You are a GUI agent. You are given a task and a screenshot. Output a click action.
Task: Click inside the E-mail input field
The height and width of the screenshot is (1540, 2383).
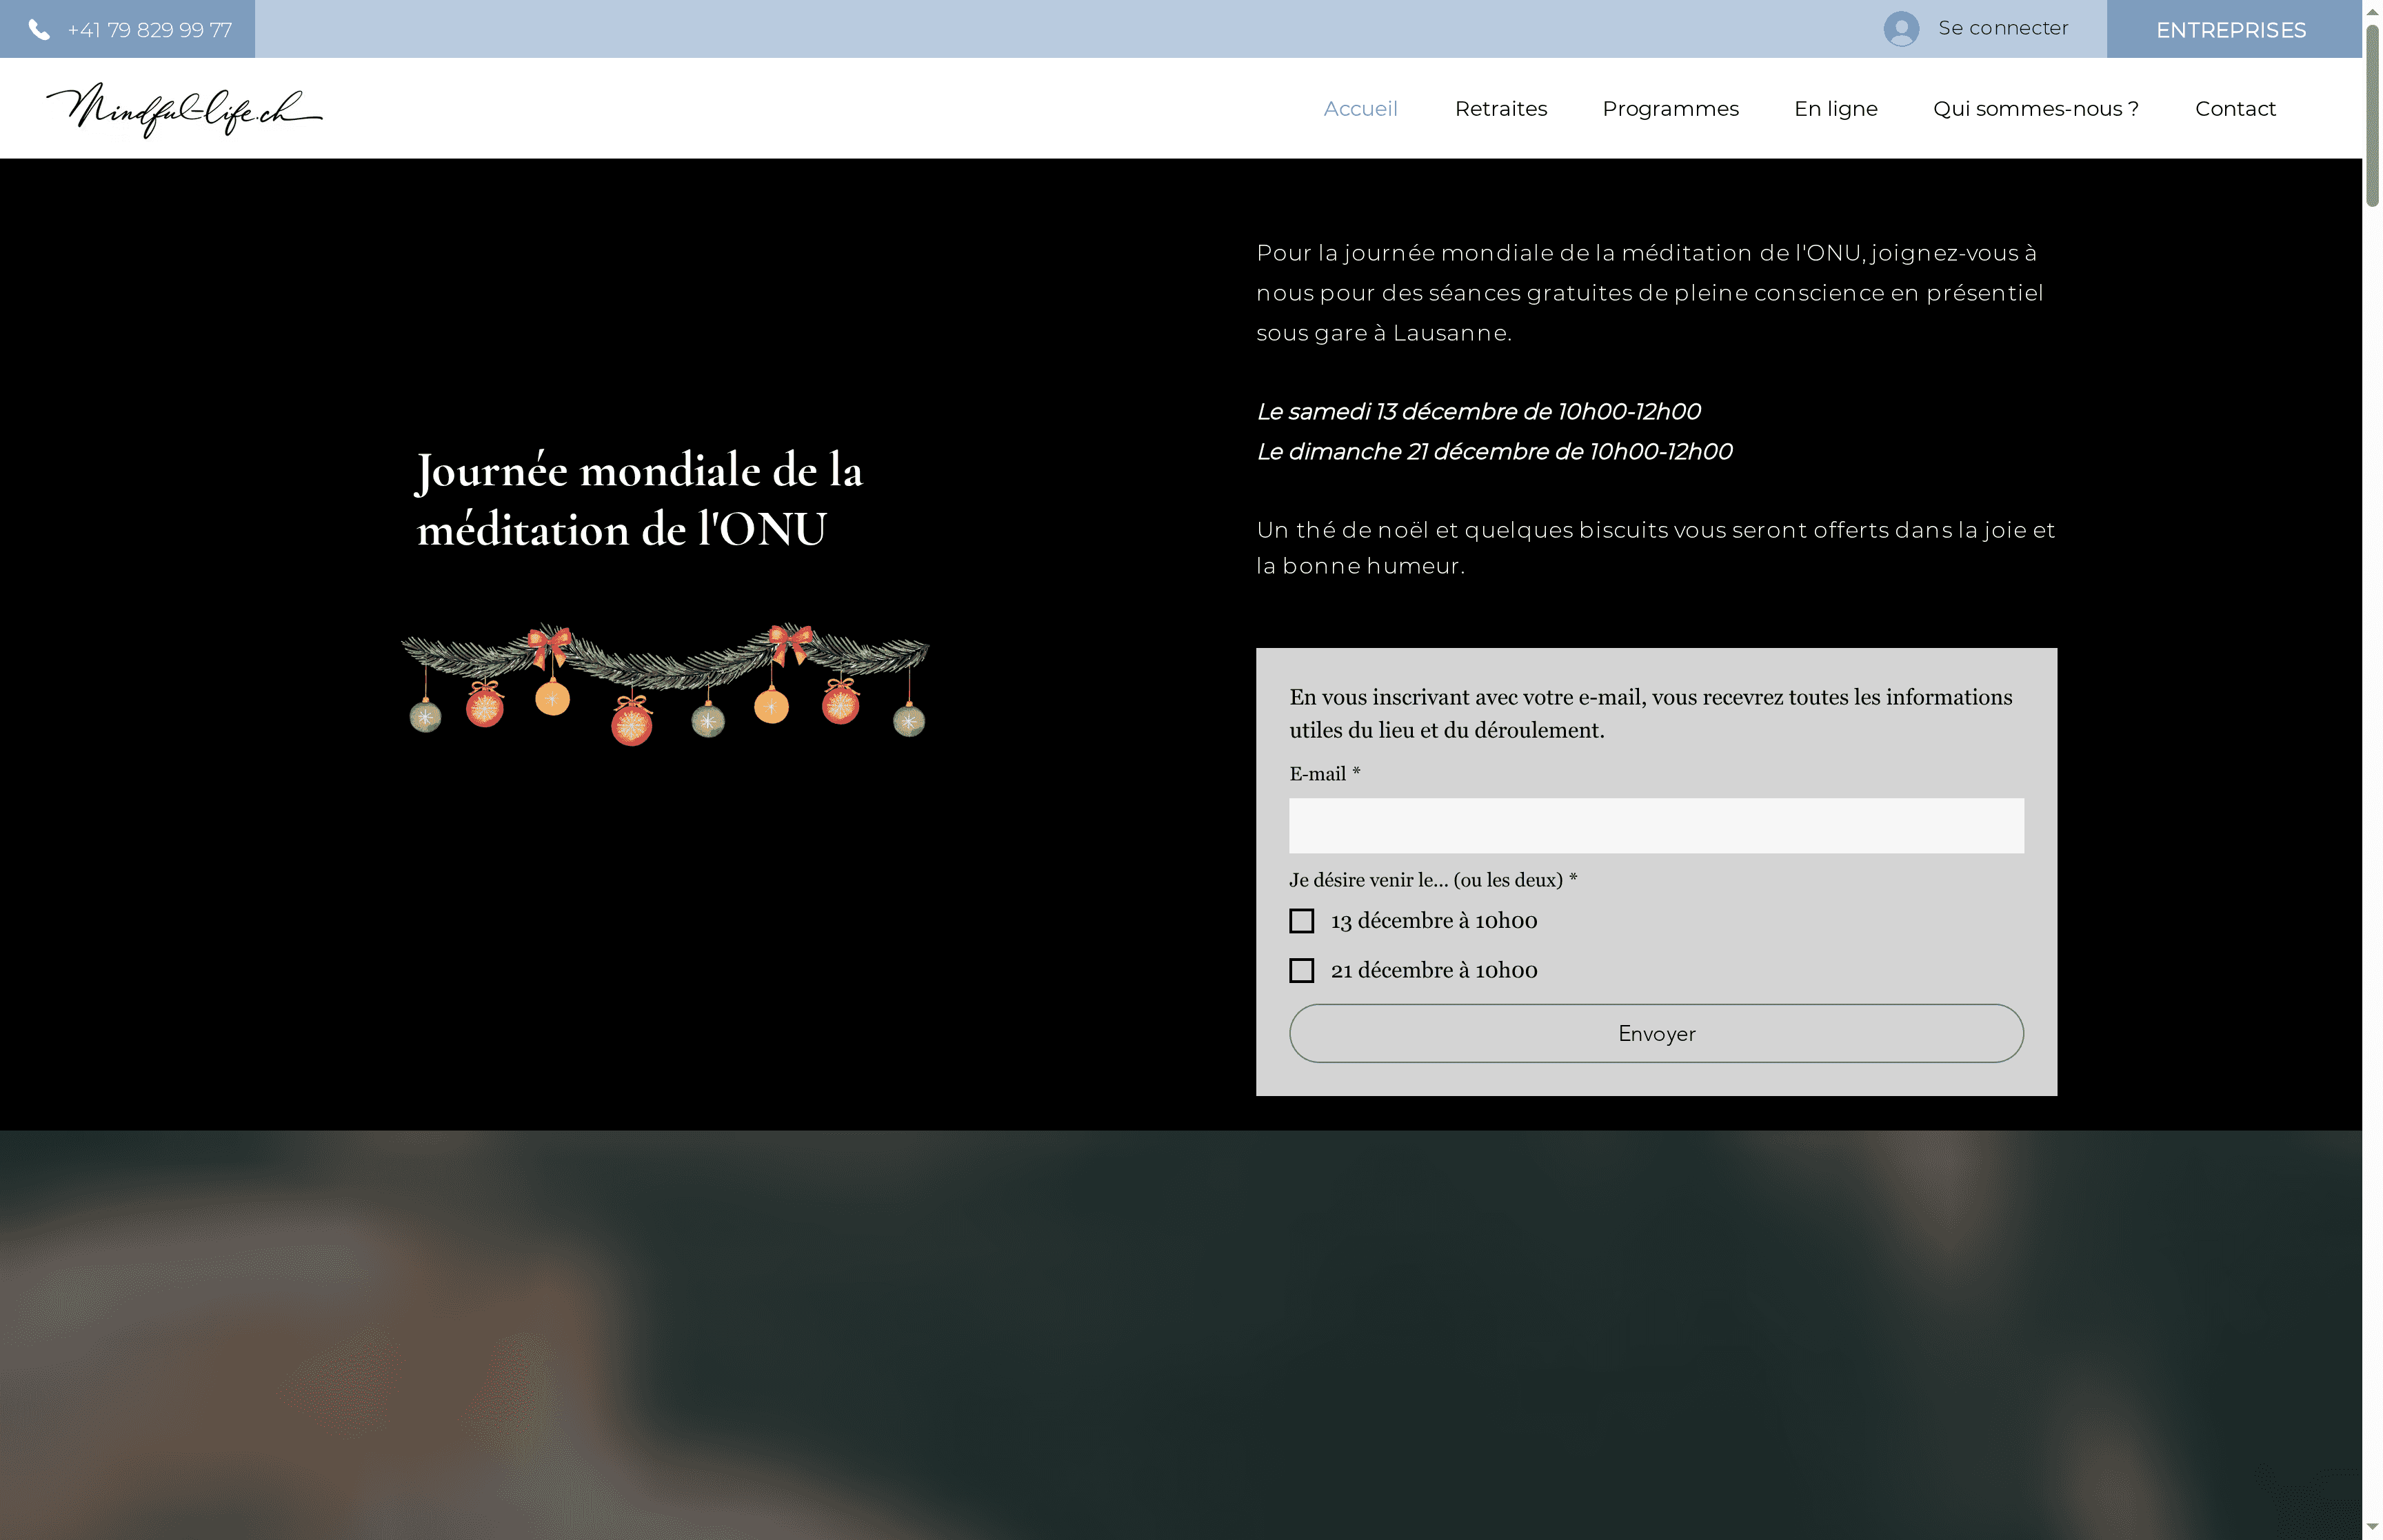coord(1655,826)
